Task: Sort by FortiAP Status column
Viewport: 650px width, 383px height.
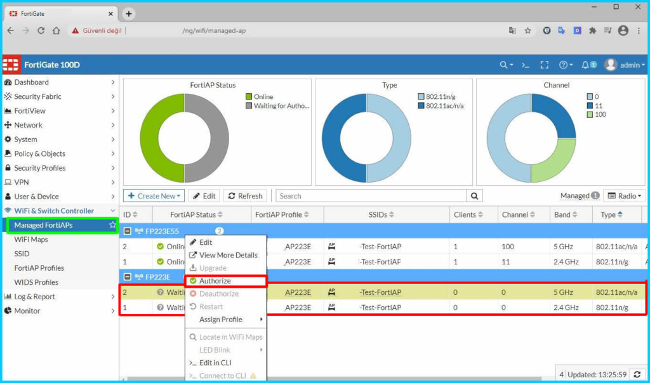Action: (197, 214)
